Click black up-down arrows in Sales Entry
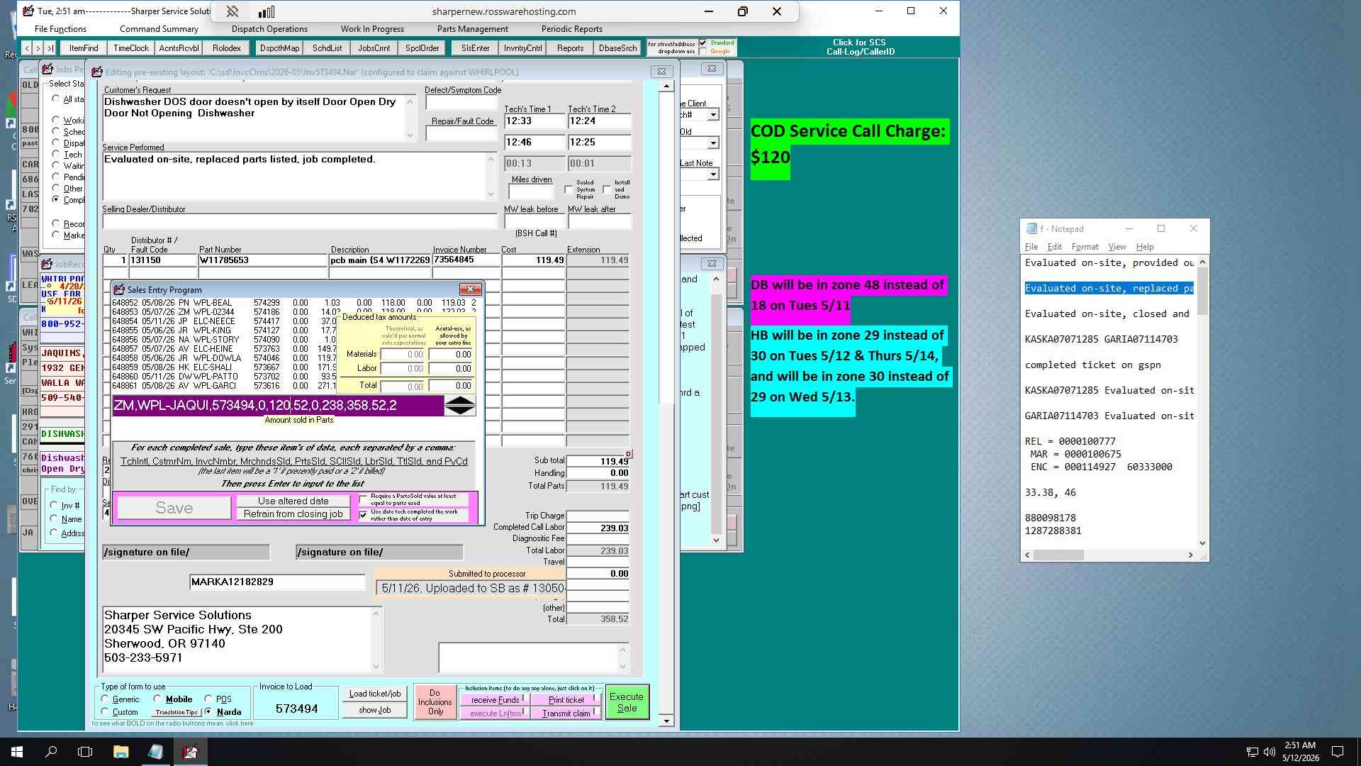This screenshot has width=1361, height=766. point(460,406)
